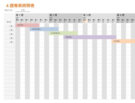
Task: Click the '週四' day label above date 16
Action: tap(85, 20)
